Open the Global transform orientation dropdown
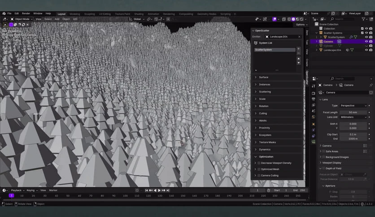This screenshot has width=375, height=217. (137, 19)
